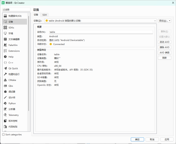
Task: Open the 调试器 debugger bug icon
Action: tap(5, 92)
